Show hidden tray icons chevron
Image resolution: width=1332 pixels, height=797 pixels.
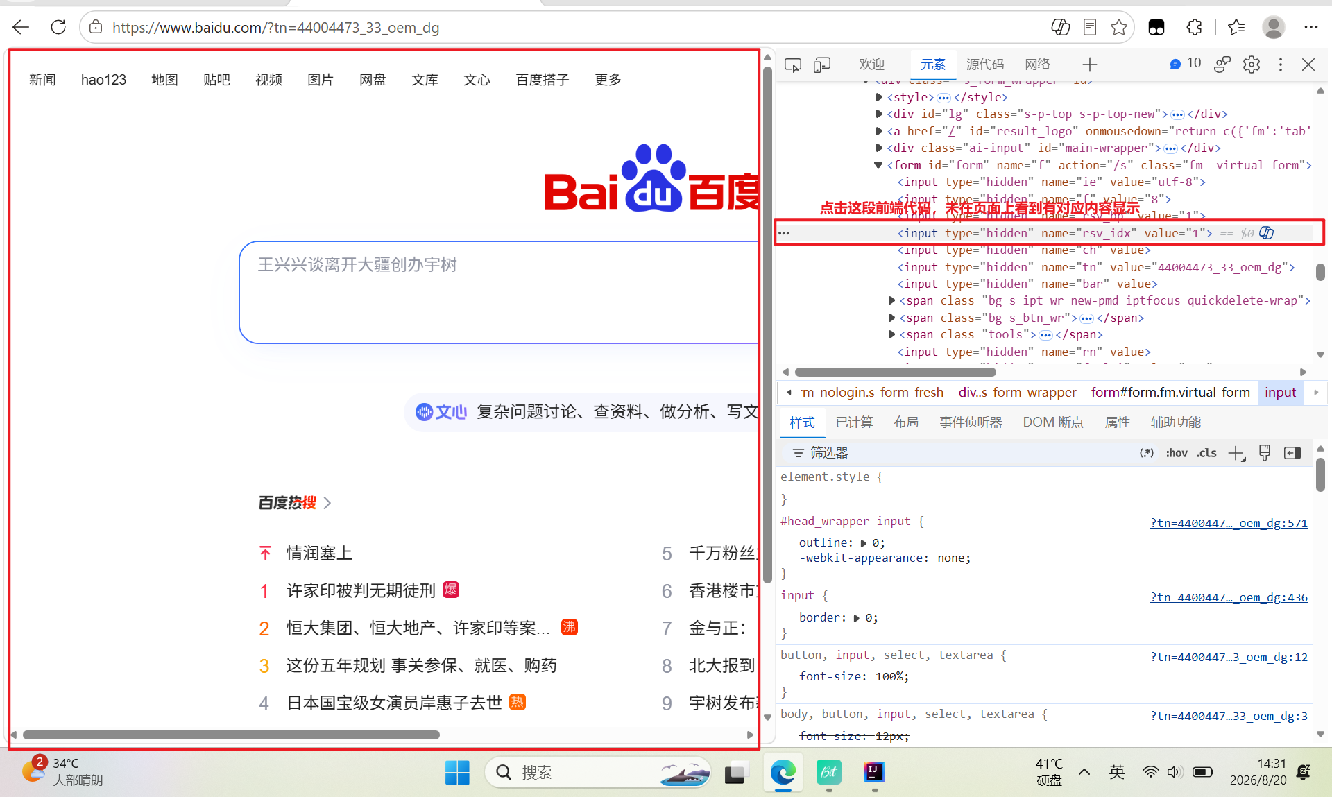[1084, 772]
